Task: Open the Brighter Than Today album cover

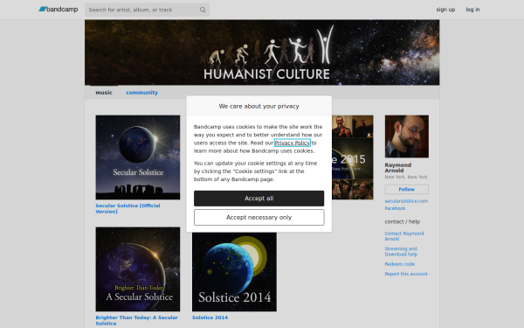Action: coord(138,269)
